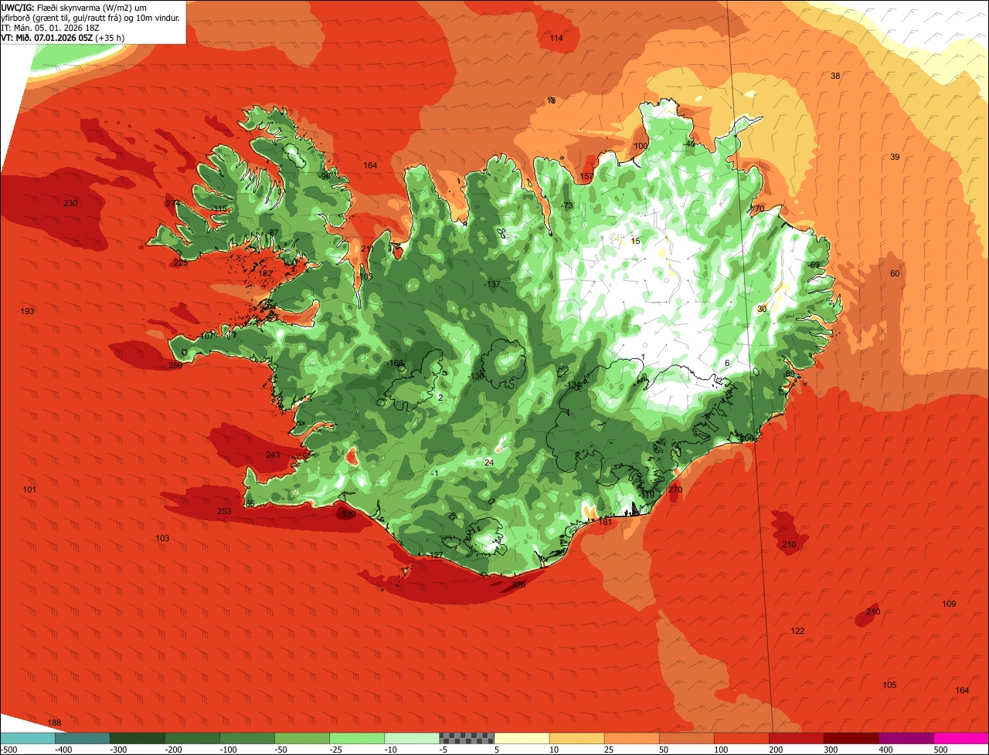Viewport: 989px width, 755px height.
Task: Click map value '230' west of Westfjords
Action: [70, 203]
